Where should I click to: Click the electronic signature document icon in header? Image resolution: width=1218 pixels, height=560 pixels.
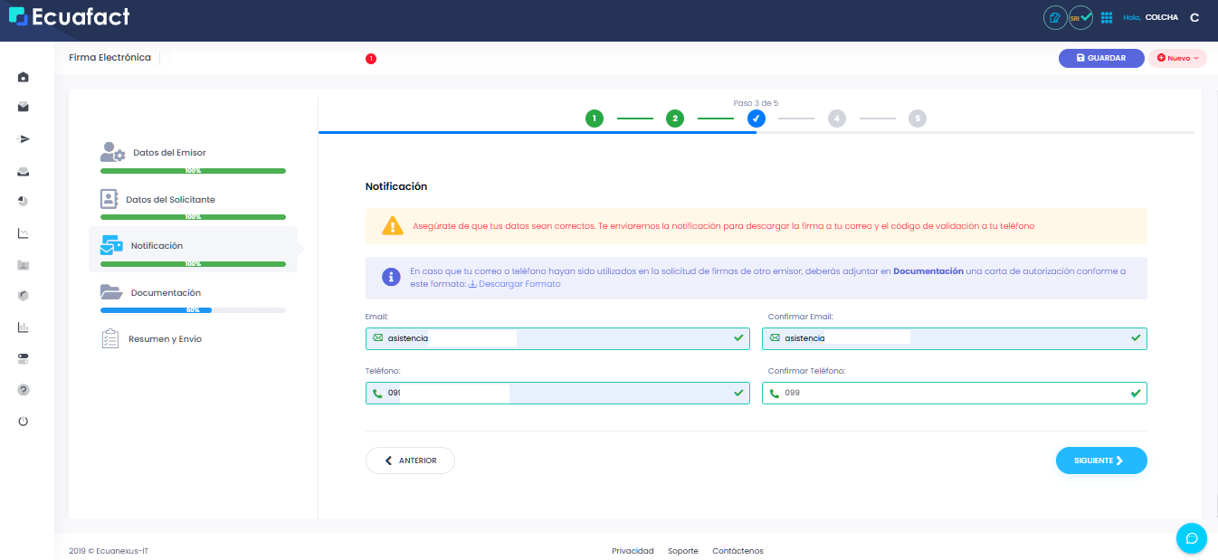pos(1055,18)
